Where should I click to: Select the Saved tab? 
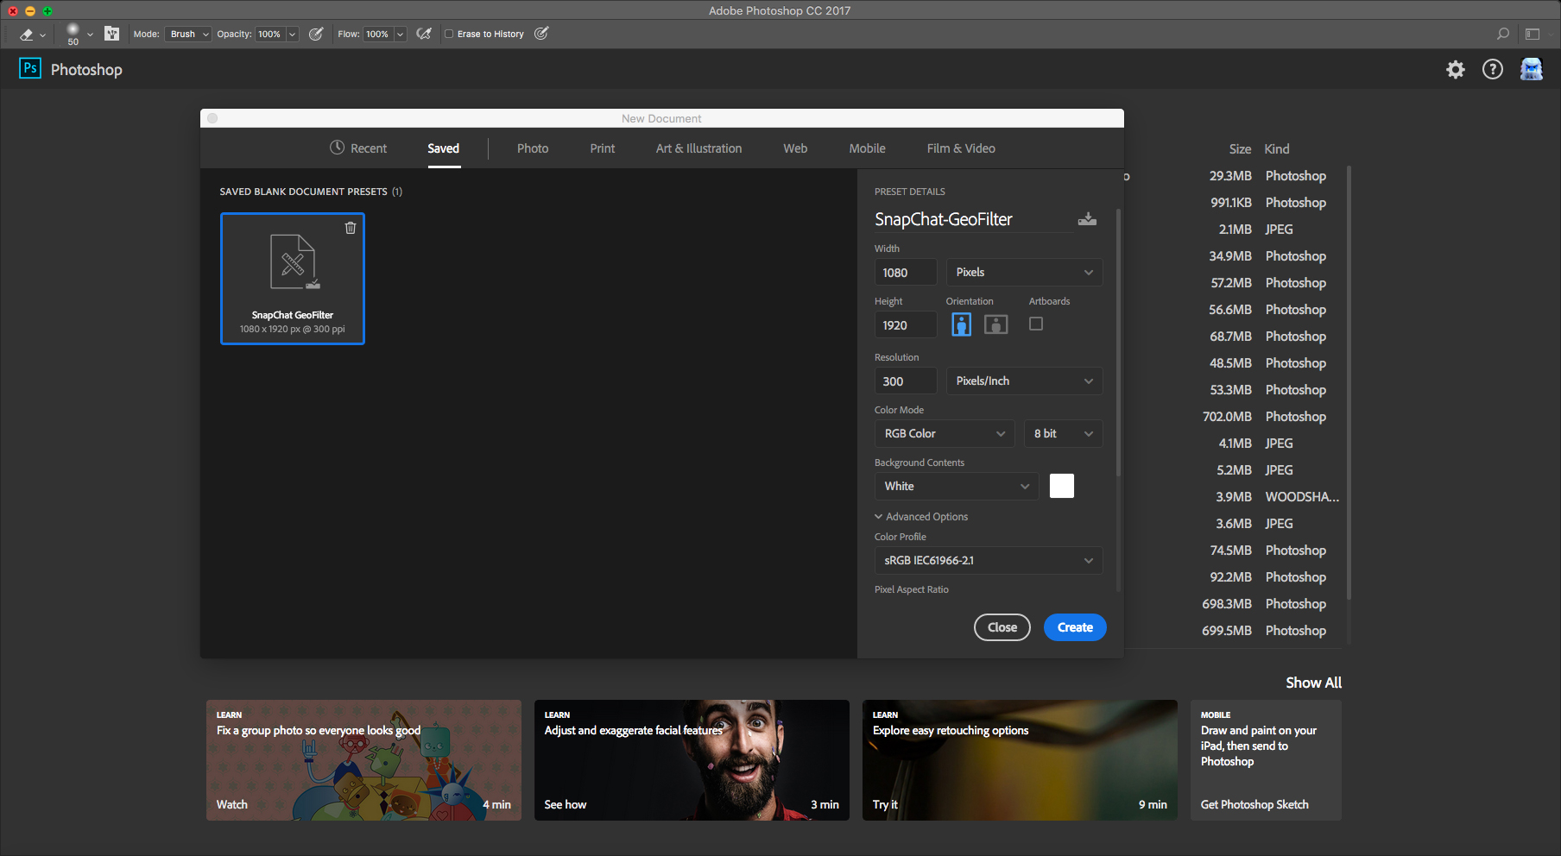pyautogui.click(x=444, y=148)
